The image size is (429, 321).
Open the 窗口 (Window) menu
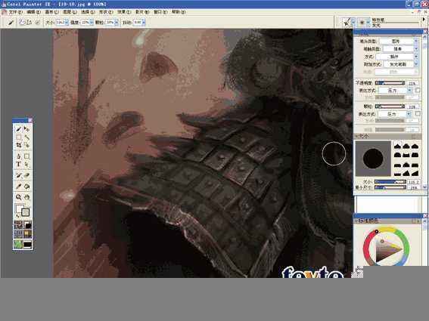coord(160,12)
